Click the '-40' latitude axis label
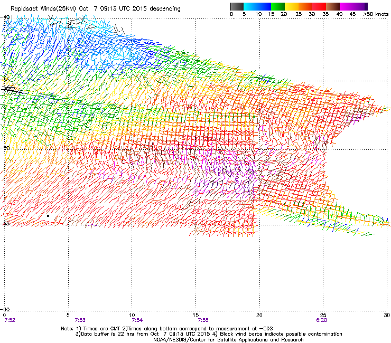Image resolution: width=391 pixels, height=343 pixels. point(5,17)
